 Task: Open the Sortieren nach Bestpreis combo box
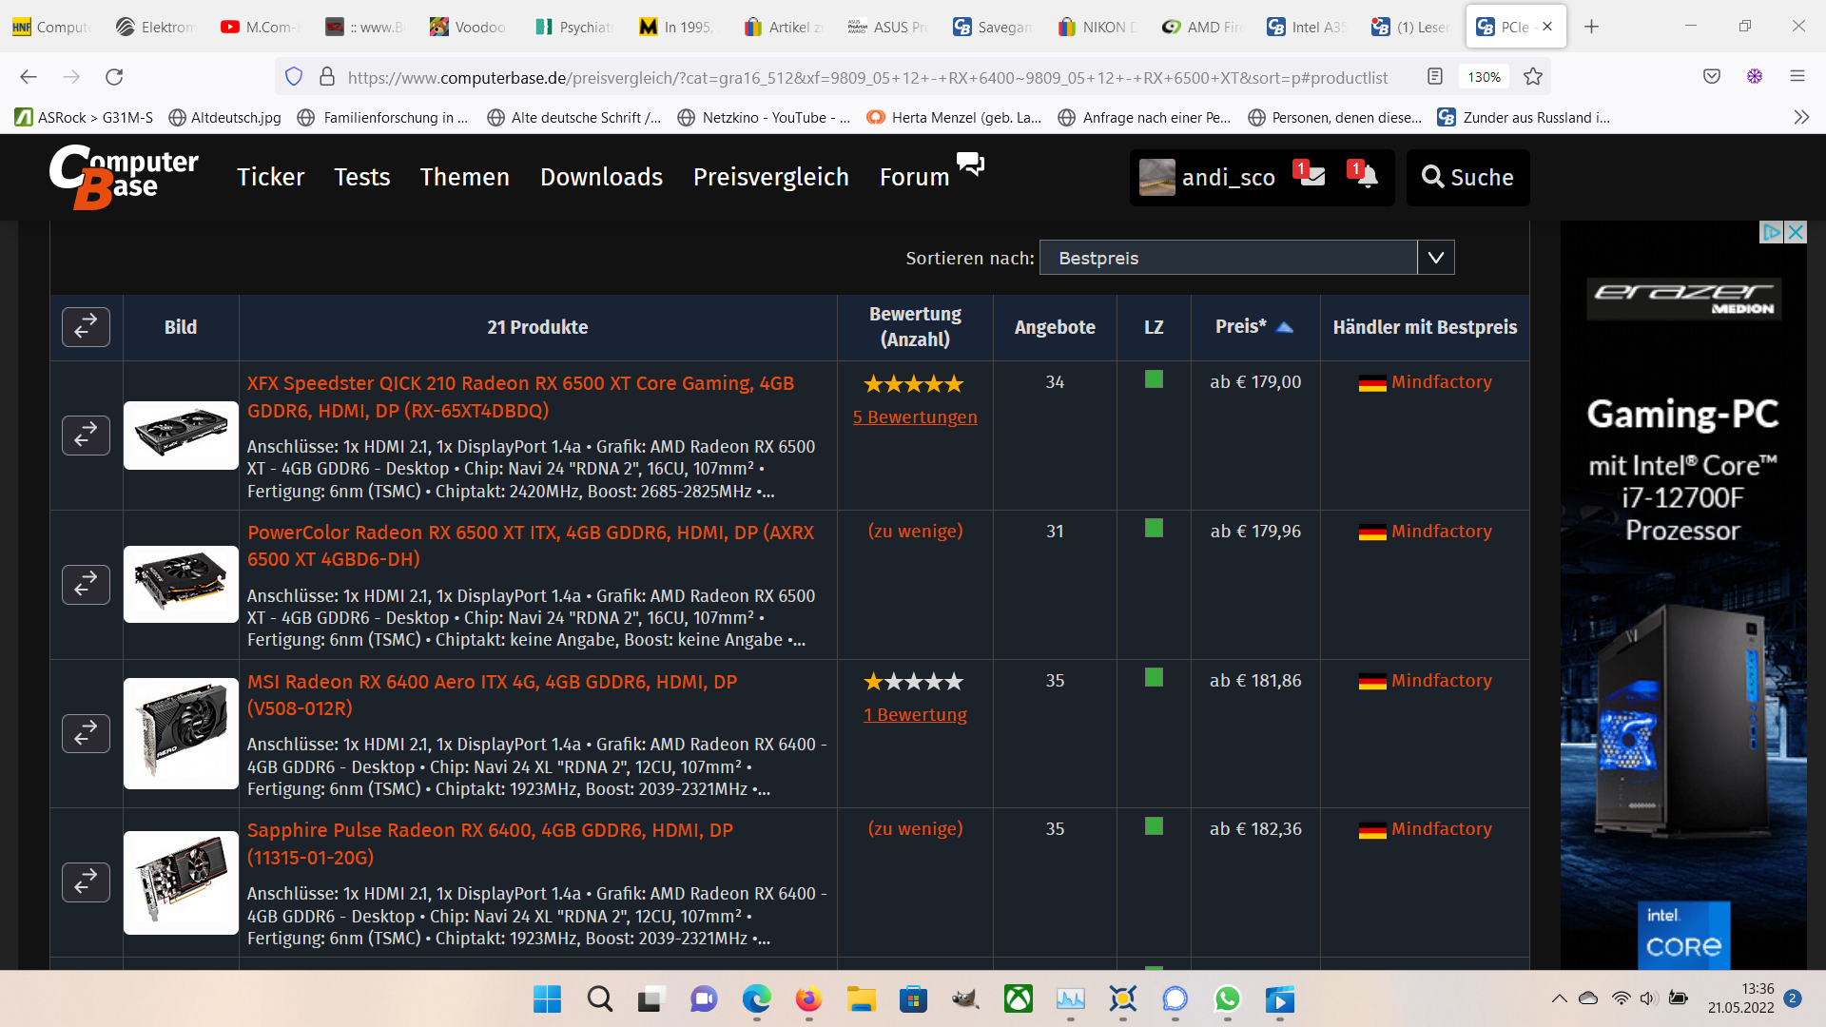coord(1227,258)
